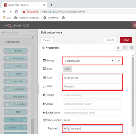Click the Done button
This screenshot has height=134, width=136.
[x=126, y=40]
